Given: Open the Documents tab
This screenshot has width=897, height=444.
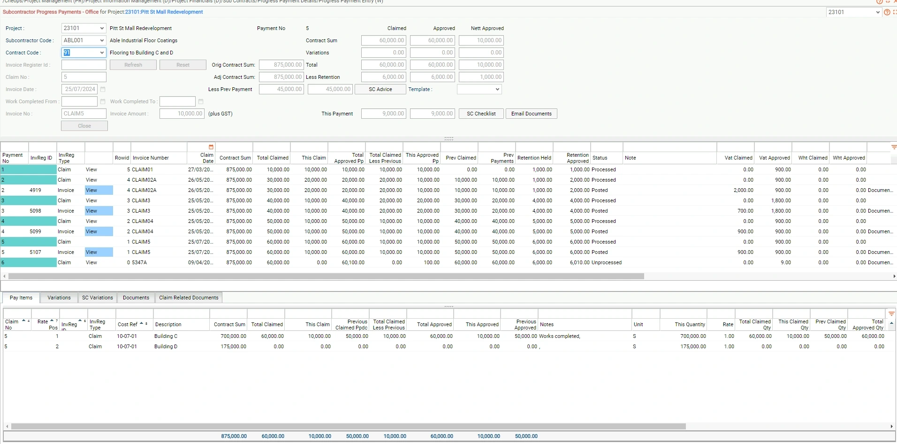Looking at the screenshot, I should (x=136, y=298).
